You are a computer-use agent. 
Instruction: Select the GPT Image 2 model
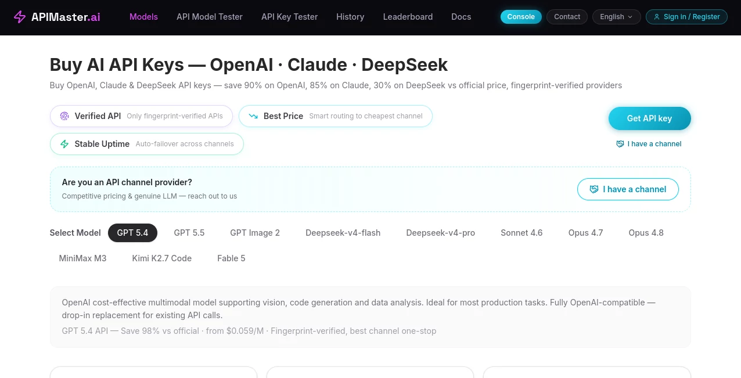point(255,233)
